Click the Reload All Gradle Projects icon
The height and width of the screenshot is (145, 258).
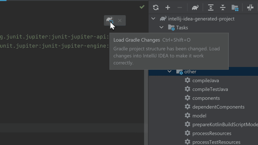155,8
